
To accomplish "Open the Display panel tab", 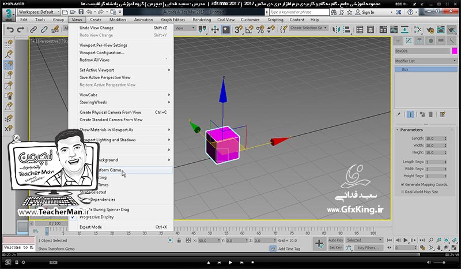I will tap(441, 41).
